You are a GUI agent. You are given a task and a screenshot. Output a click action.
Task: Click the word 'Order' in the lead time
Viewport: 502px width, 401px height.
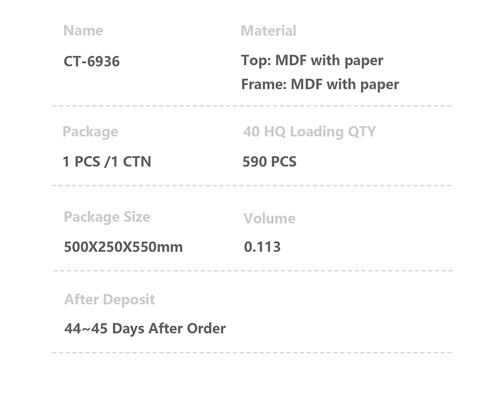(x=206, y=328)
